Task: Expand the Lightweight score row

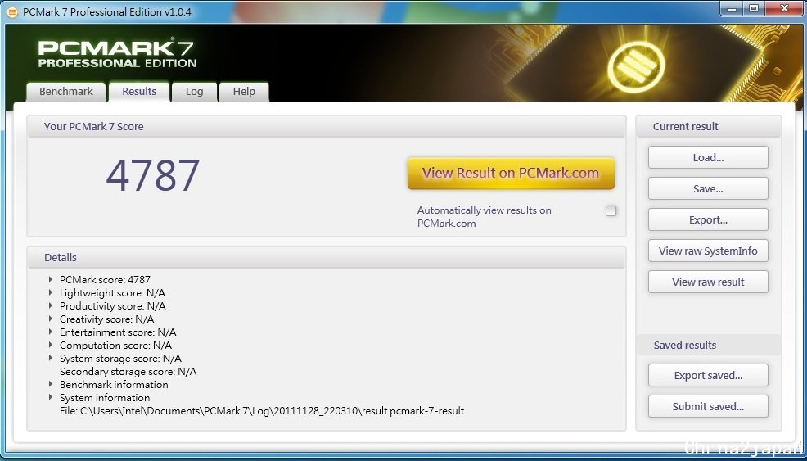Action: (51, 292)
